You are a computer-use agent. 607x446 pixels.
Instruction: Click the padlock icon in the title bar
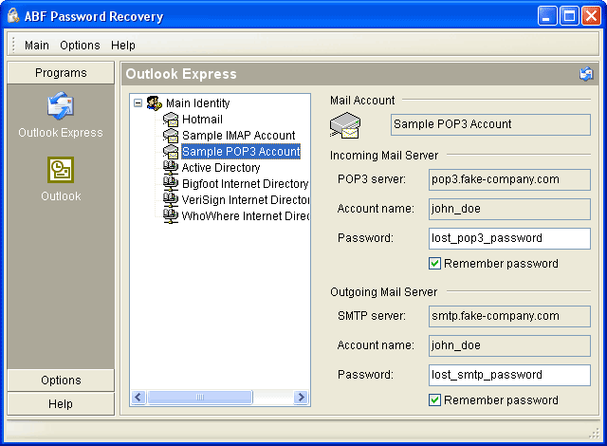[x=13, y=15]
